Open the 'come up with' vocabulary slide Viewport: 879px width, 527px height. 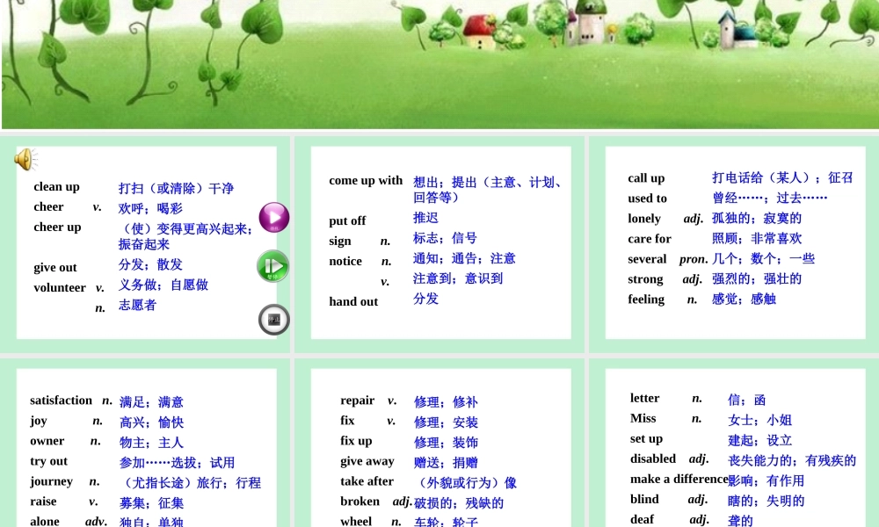click(x=440, y=242)
